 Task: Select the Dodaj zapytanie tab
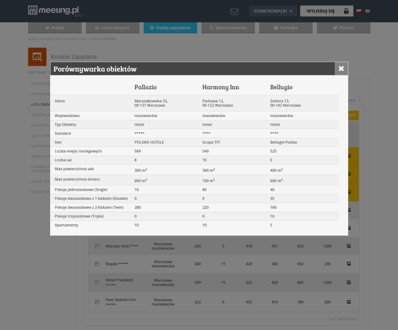pyautogui.click(x=170, y=28)
